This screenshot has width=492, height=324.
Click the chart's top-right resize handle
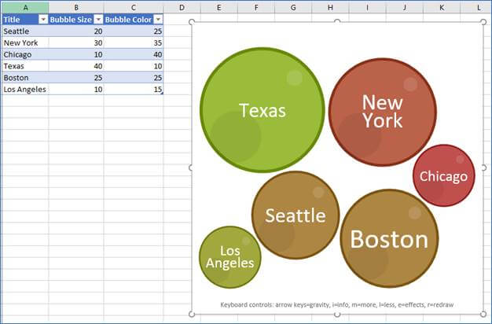483,22
